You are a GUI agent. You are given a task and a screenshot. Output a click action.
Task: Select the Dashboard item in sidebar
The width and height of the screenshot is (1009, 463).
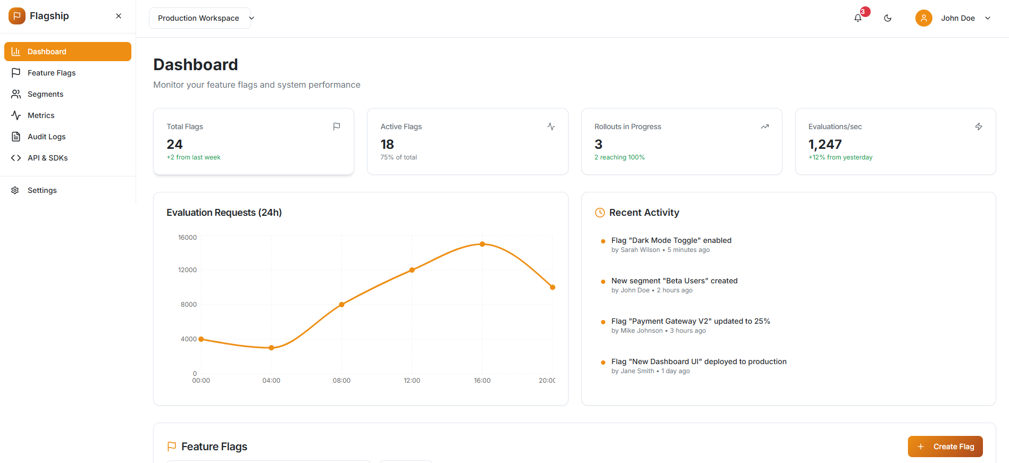tap(68, 52)
